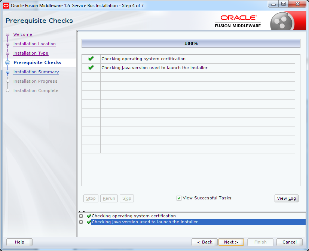
Task: Open Help
Action: [19, 242]
